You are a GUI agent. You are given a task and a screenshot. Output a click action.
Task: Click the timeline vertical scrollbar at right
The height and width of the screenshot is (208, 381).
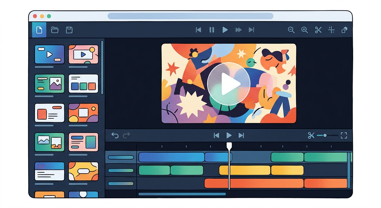coord(349,170)
